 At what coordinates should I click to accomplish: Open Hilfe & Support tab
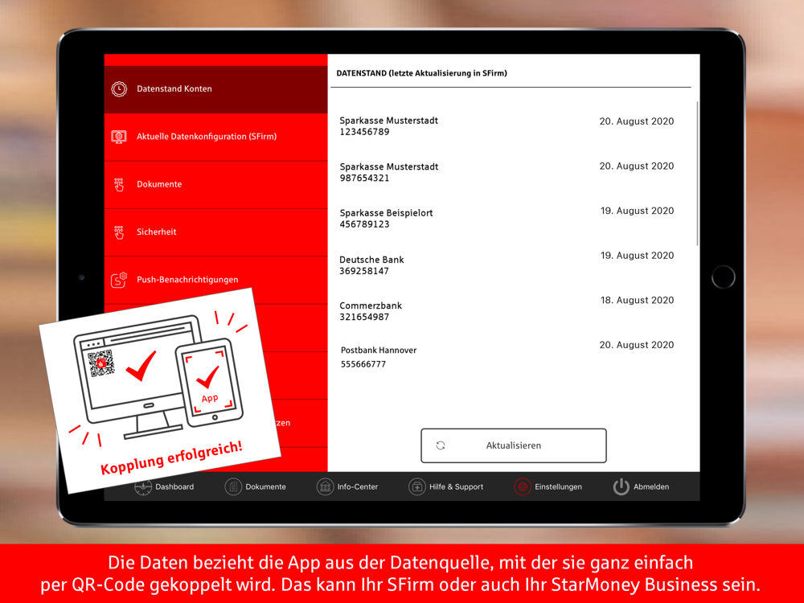point(445,486)
